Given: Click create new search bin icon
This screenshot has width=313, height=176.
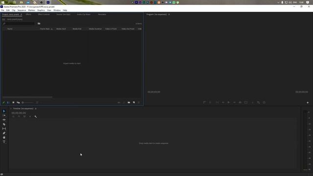Looking at the screenshot, I should (39, 23).
